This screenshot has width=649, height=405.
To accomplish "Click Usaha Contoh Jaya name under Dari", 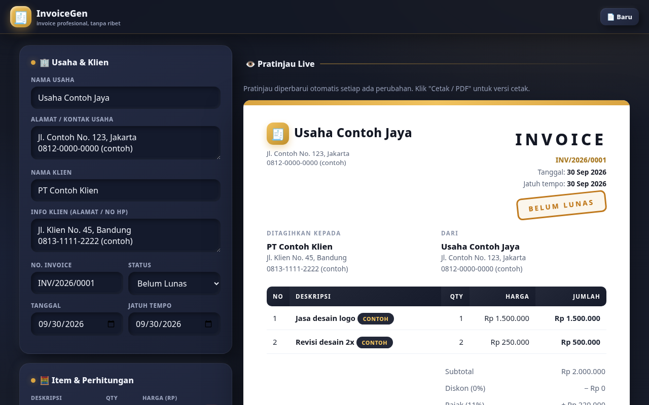I will pos(480,247).
